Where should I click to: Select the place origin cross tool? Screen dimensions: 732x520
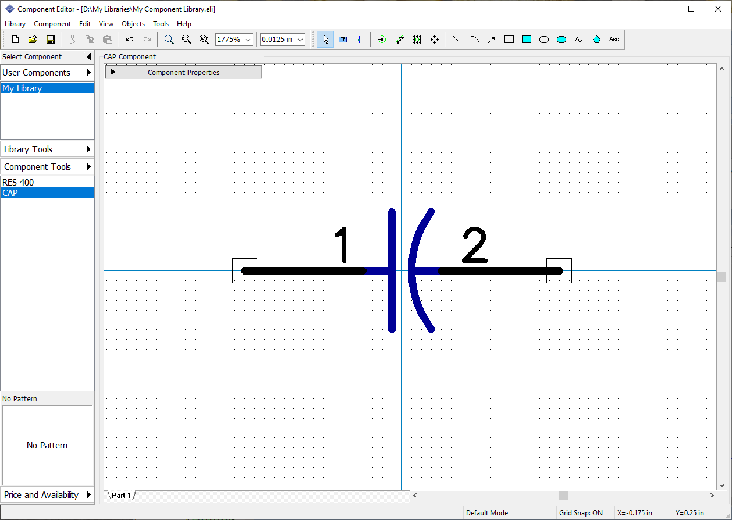(360, 40)
